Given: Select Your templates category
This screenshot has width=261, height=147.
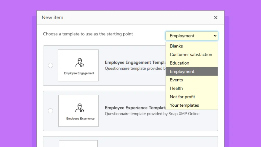Looking at the screenshot, I should coord(184,105).
